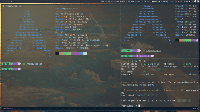The image size is (200, 112).
Task: Open the Wi-Fi network tray icon
Action: click(190, 2)
